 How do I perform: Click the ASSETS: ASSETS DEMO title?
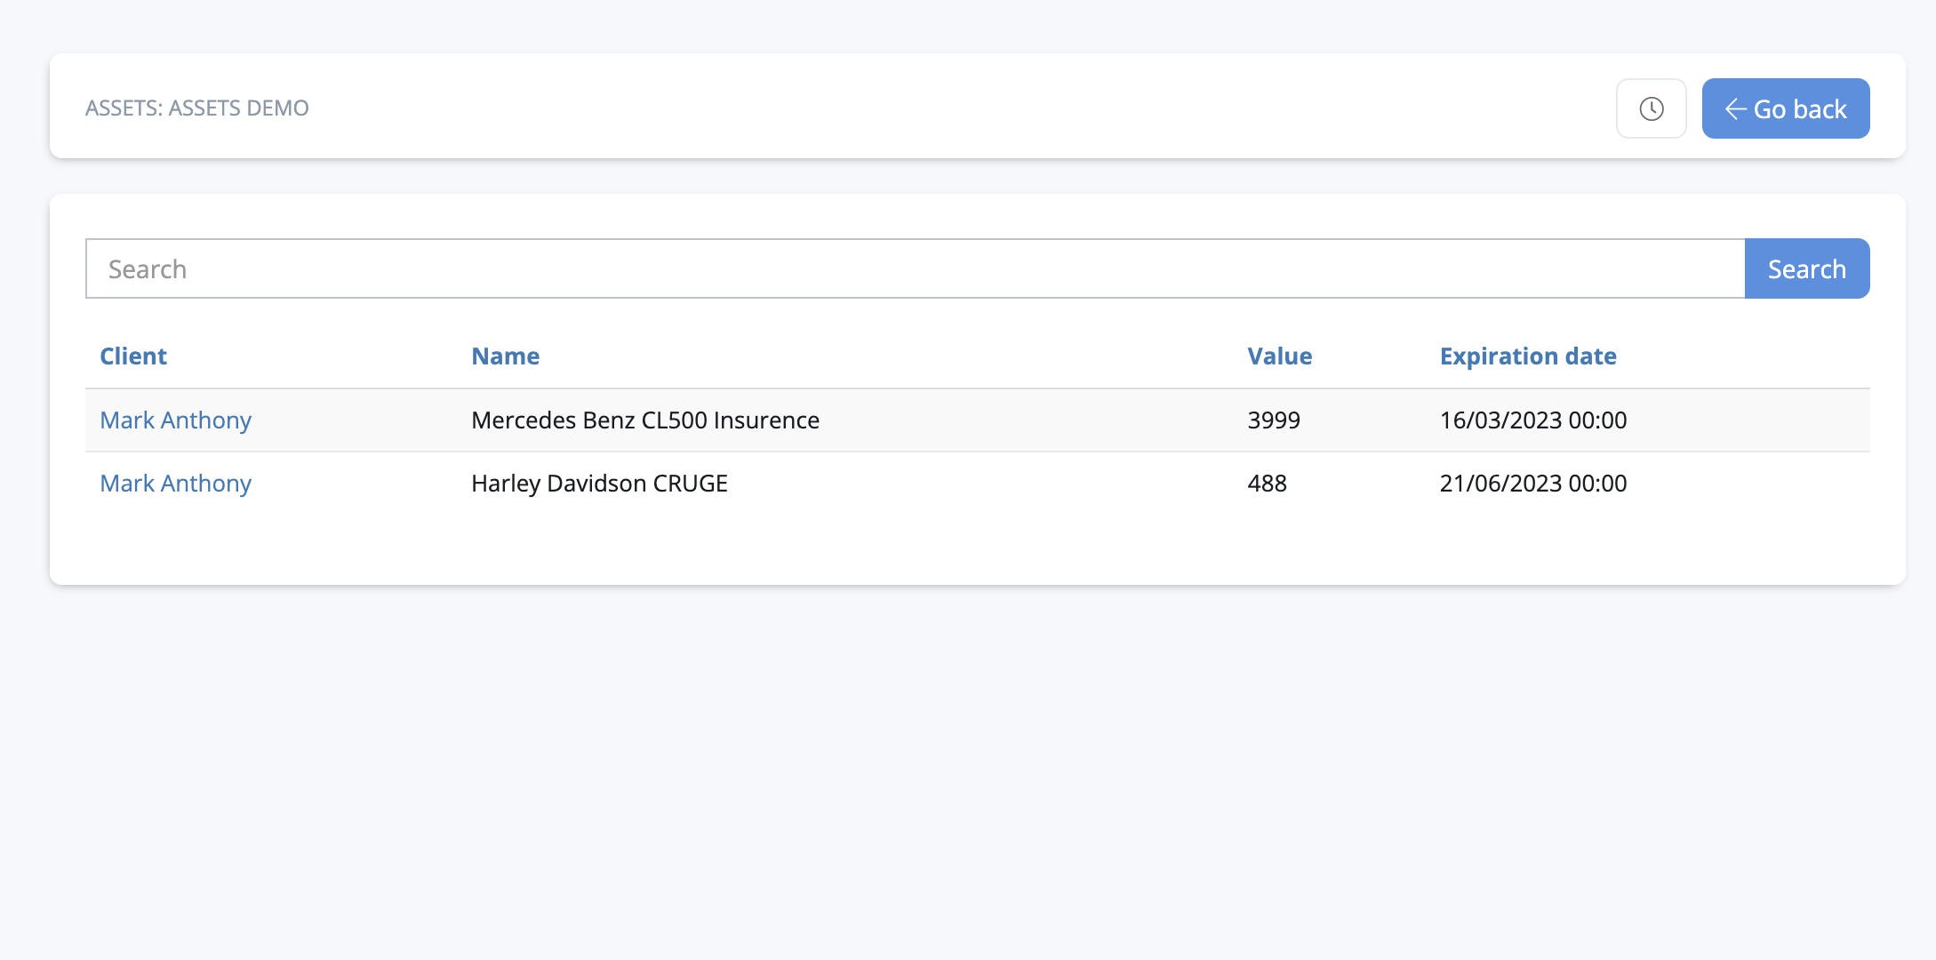point(196,108)
